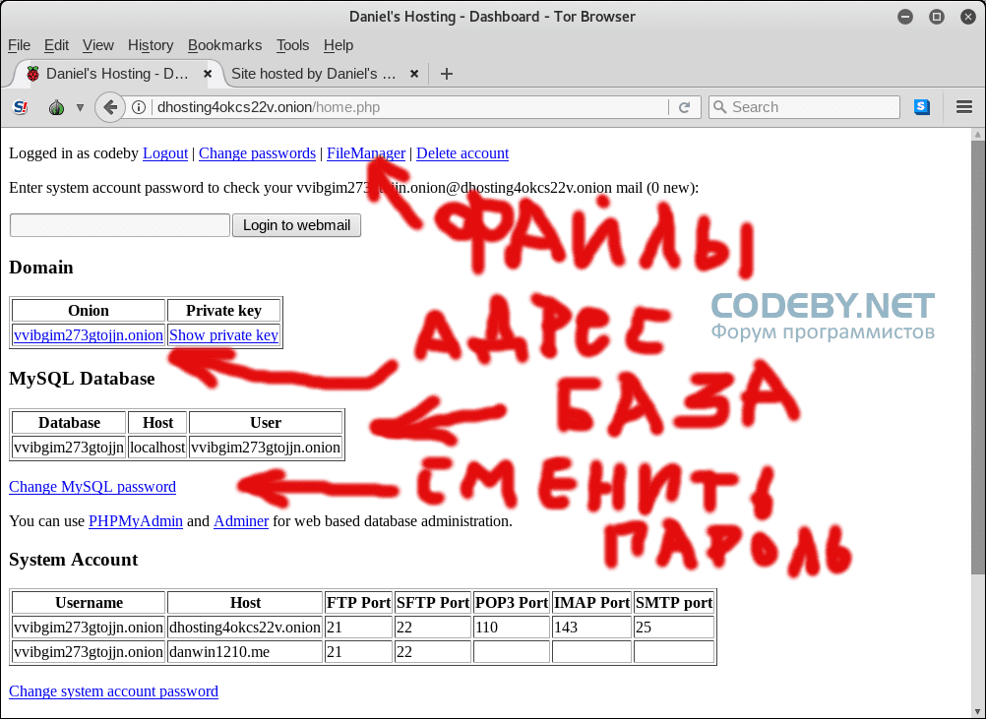
Task: Open the Tor onion button
Action: tap(57, 107)
